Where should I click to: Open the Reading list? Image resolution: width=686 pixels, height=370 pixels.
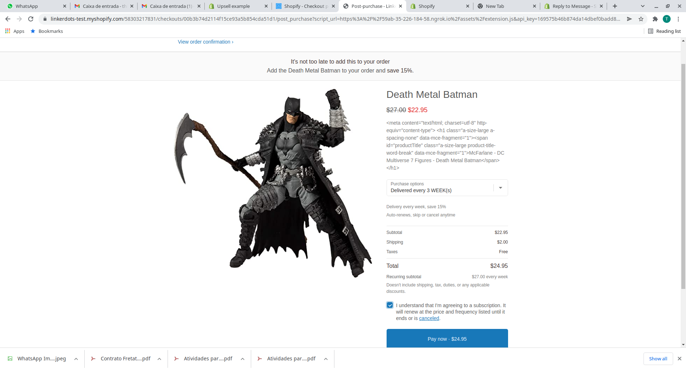click(x=665, y=31)
